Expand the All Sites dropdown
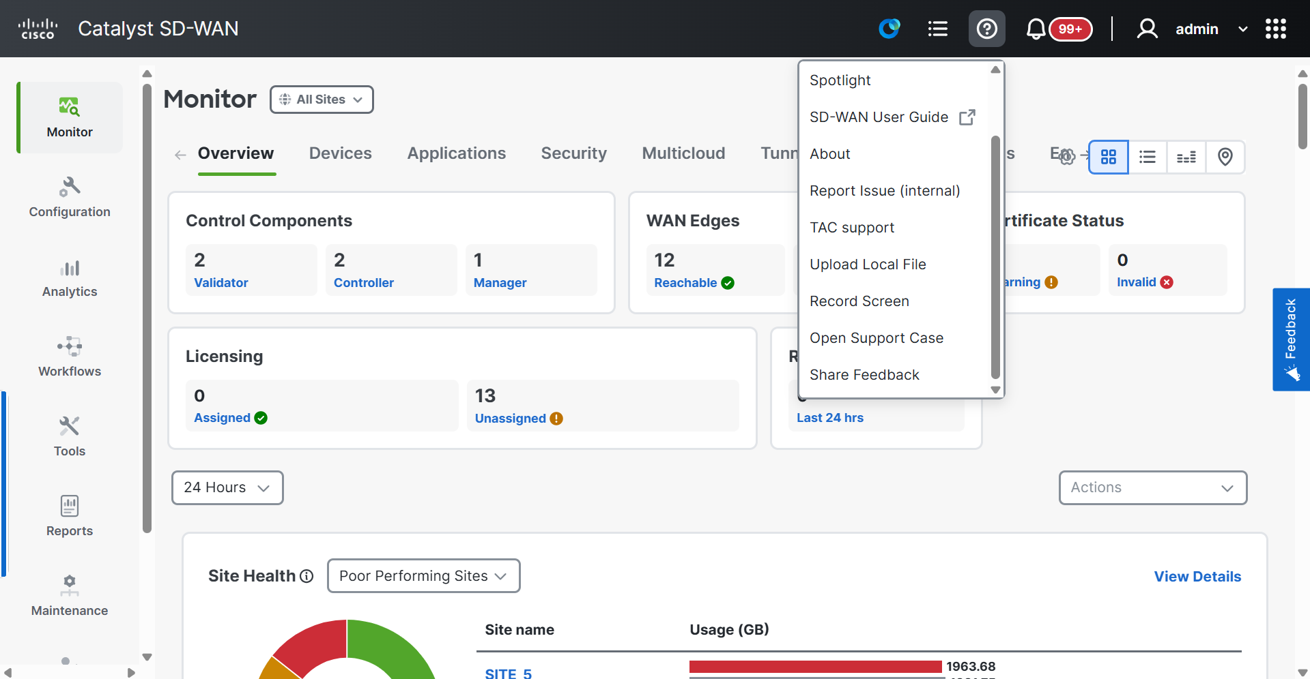The width and height of the screenshot is (1310, 679). pos(322,100)
